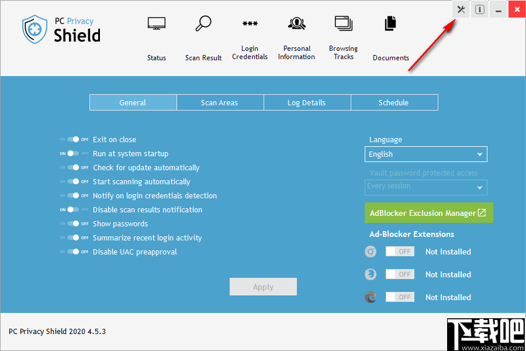
Task: Open the Status panel
Action: 156,35
